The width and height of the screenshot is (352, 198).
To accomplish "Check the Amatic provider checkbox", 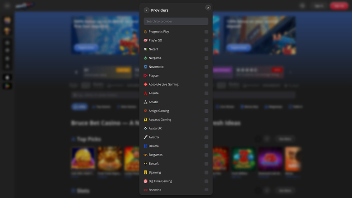I will pos(206,102).
